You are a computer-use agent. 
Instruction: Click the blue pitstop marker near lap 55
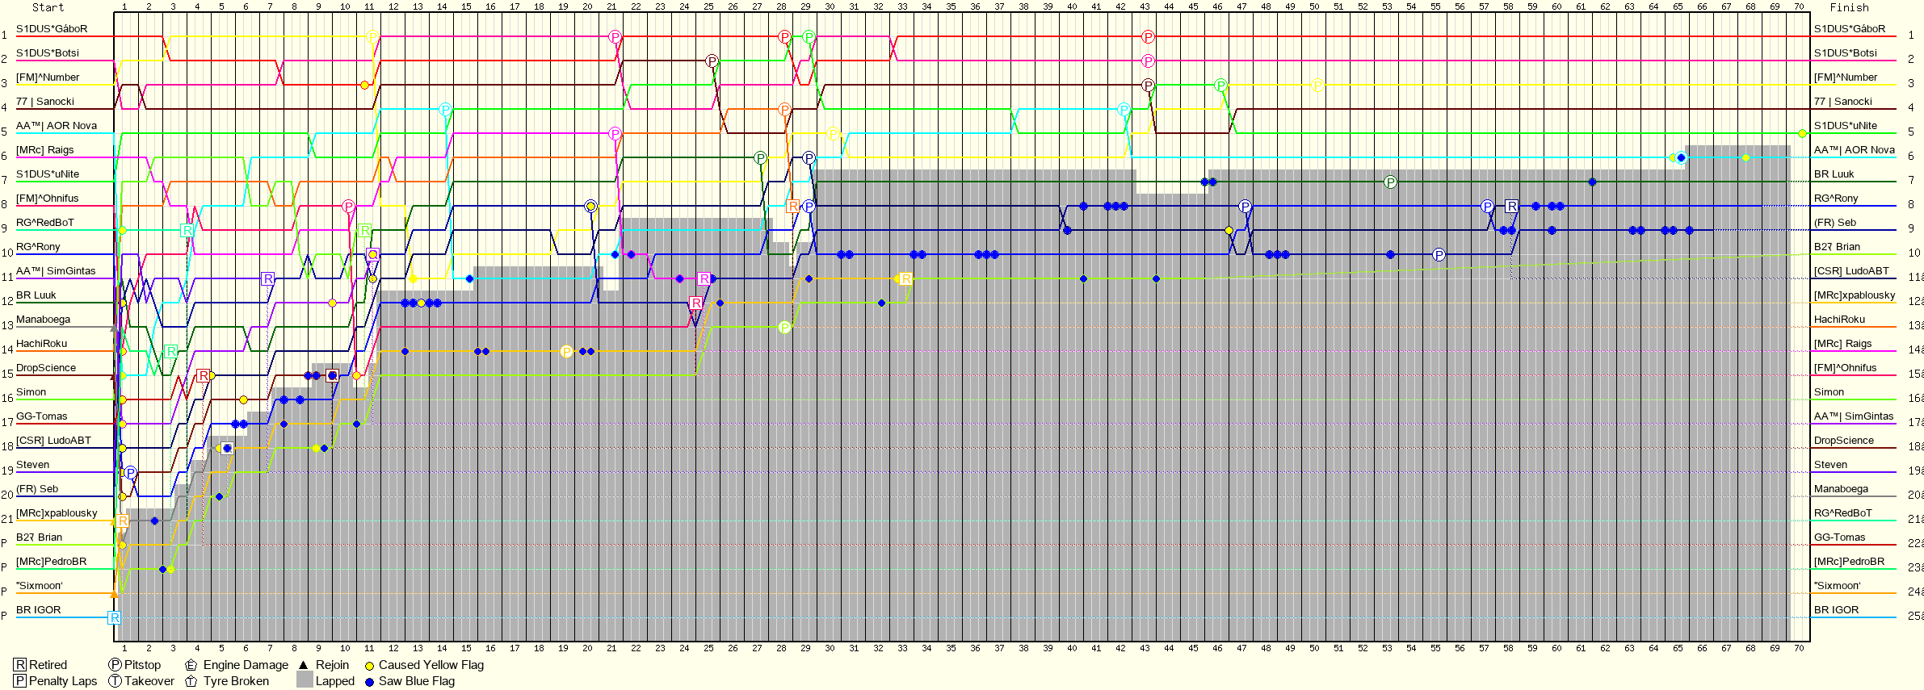[1439, 255]
